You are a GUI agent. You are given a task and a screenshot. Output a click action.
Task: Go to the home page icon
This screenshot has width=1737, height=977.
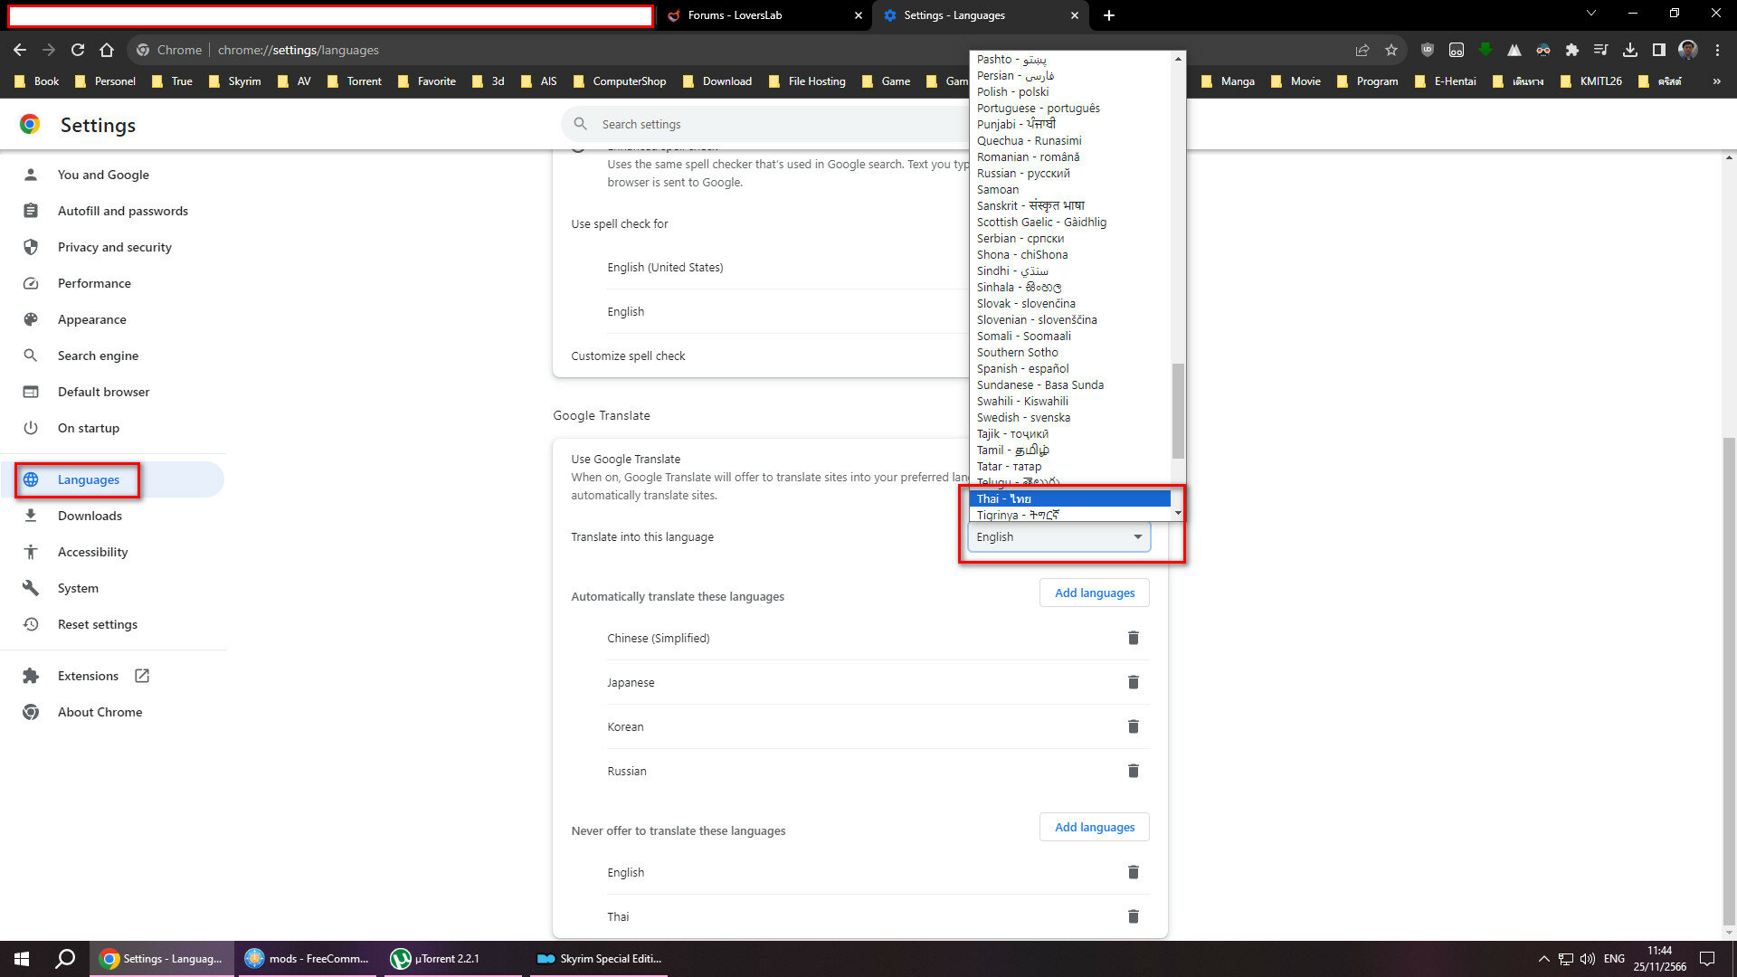point(107,50)
